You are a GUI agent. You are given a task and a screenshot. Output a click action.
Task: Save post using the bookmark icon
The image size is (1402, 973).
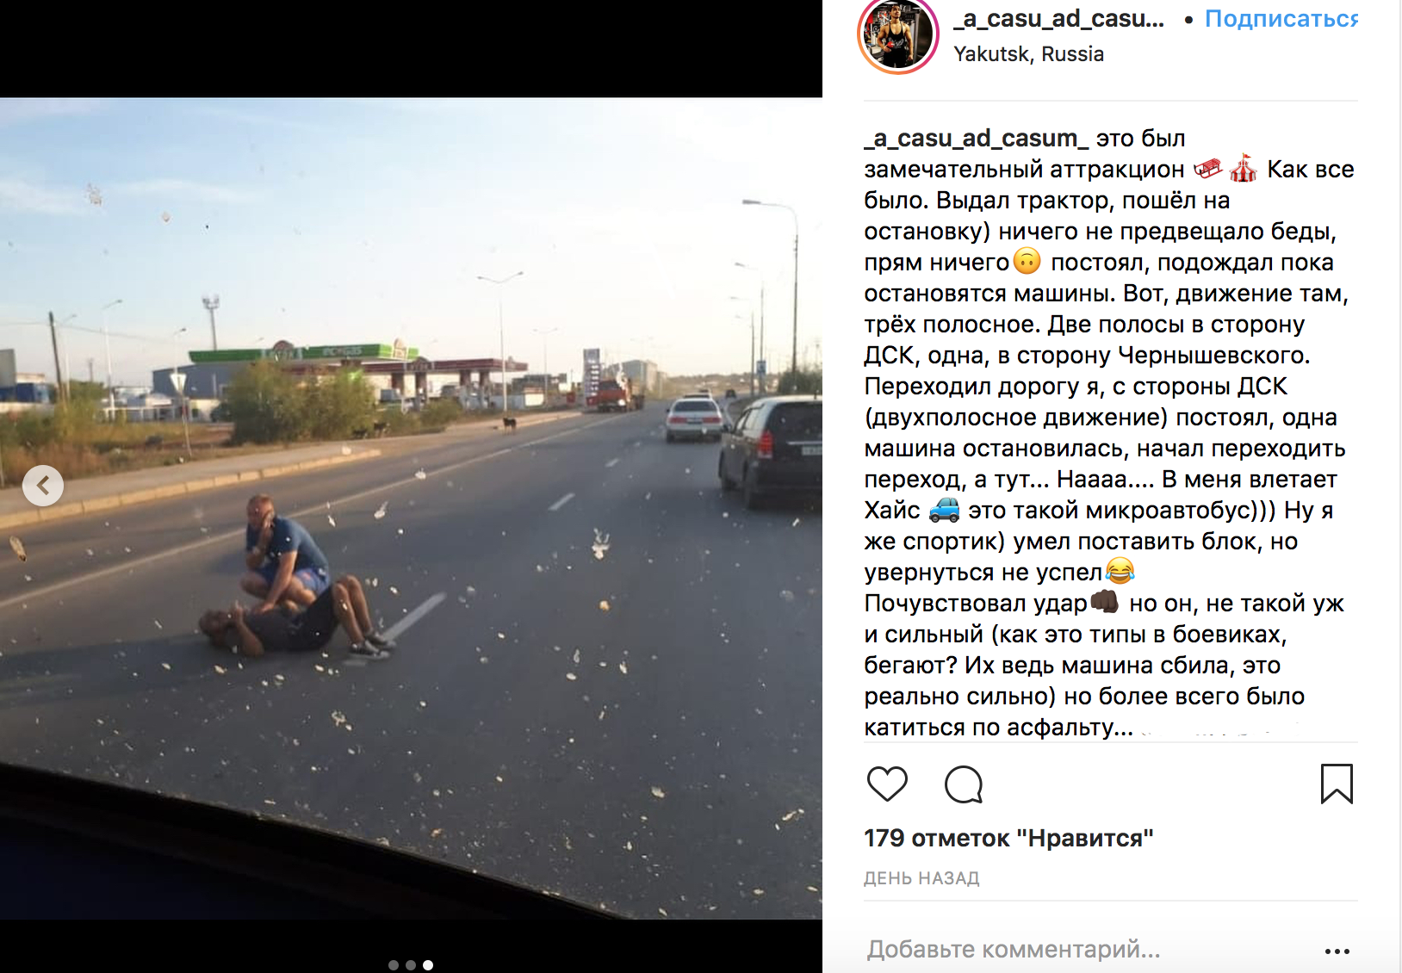point(1337,784)
